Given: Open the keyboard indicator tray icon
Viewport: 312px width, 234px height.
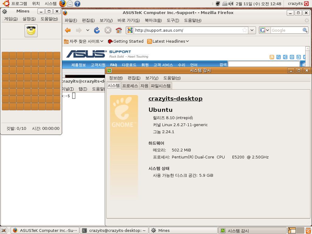Looking at the screenshot, I should (225, 3).
